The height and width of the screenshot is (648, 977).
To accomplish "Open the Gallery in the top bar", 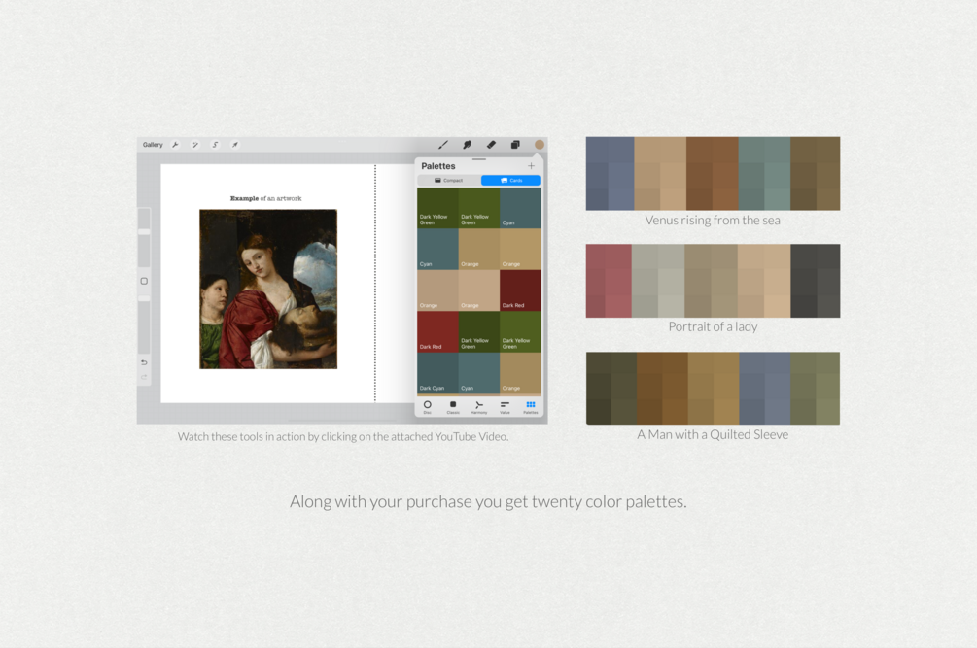I will (x=153, y=145).
